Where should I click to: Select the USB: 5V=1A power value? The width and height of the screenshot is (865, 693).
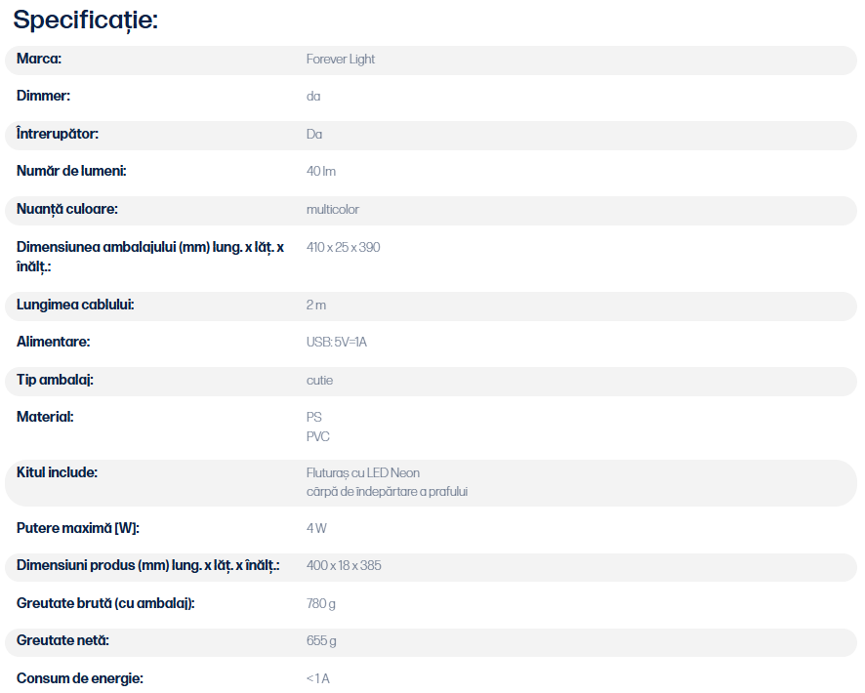337,343
